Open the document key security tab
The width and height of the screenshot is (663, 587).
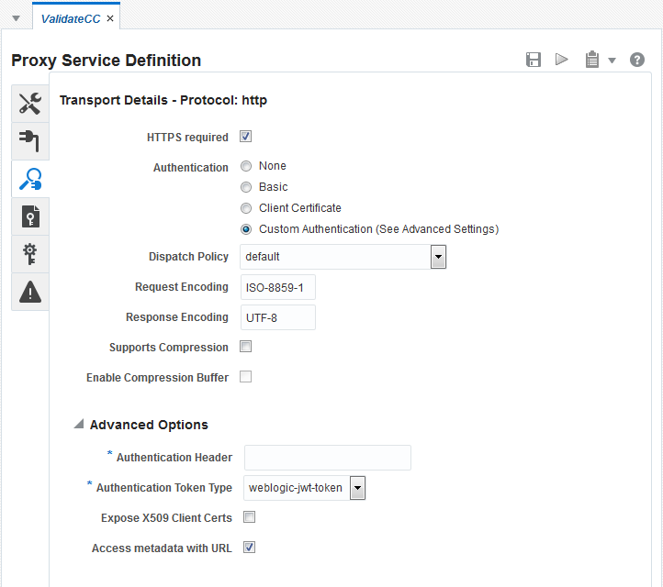29,216
